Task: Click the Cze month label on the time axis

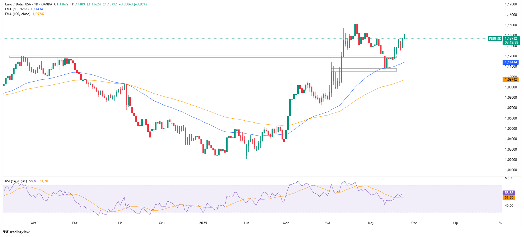Action: [414, 223]
